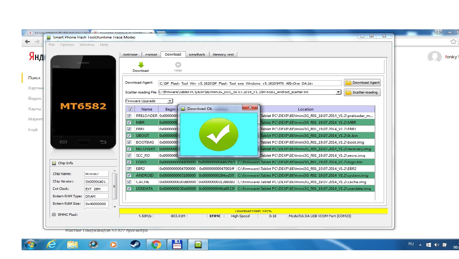Image resolution: width=459 pixels, height=259 pixels.
Task: Launch Chrome from the taskbar
Action: [156, 244]
